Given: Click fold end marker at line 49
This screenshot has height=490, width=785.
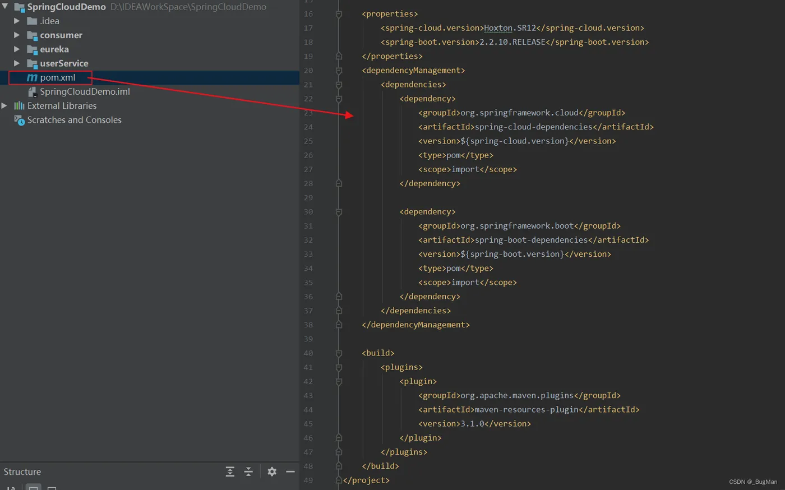Looking at the screenshot, I should [x=339, y=480].
